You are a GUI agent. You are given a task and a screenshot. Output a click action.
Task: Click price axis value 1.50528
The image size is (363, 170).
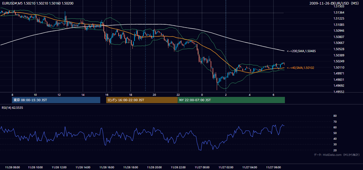point(339,49)
